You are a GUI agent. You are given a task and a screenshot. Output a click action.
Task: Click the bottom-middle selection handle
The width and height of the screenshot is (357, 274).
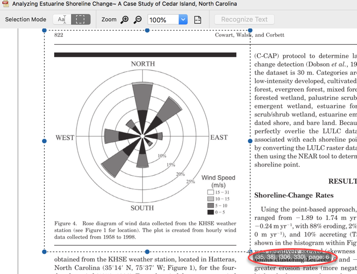point(147,252)
